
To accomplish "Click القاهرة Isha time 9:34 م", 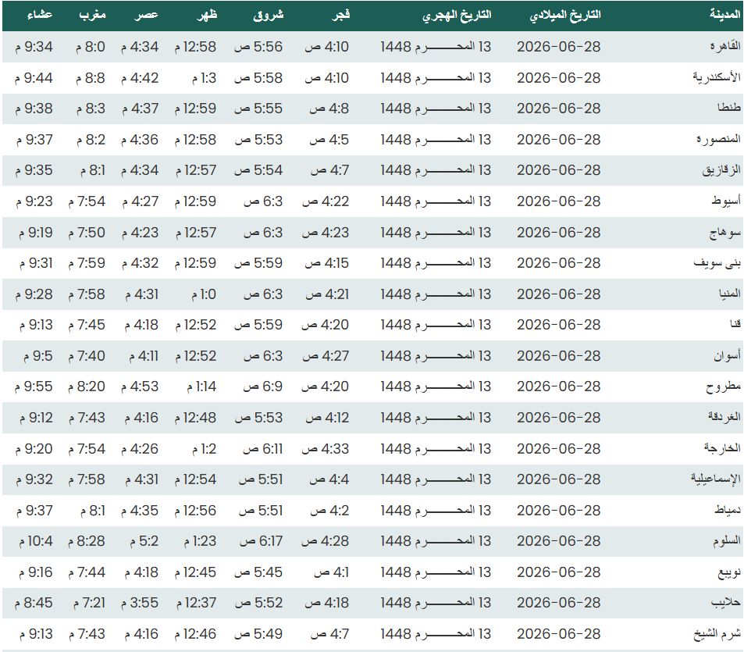I will (x=34, y=47).
